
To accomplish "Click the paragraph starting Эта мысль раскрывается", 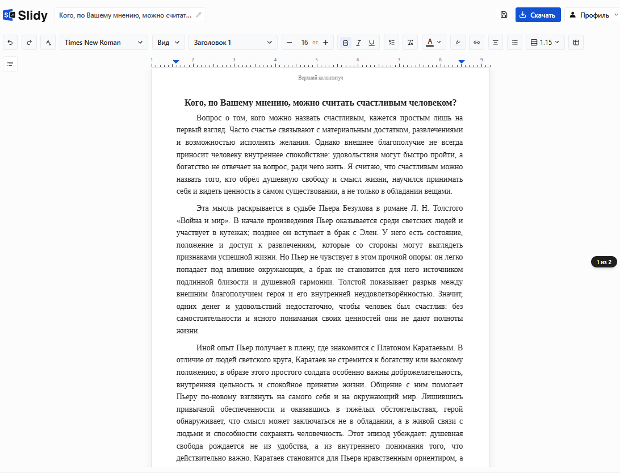I will point(320,269).
